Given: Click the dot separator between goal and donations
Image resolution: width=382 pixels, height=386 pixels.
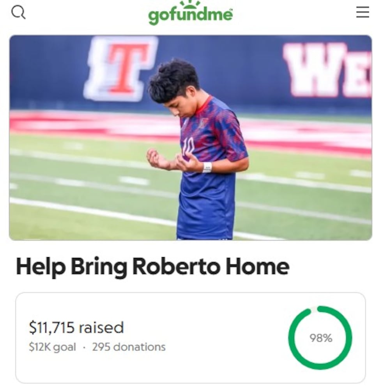Looking at the screenshot, I should 84,347.
